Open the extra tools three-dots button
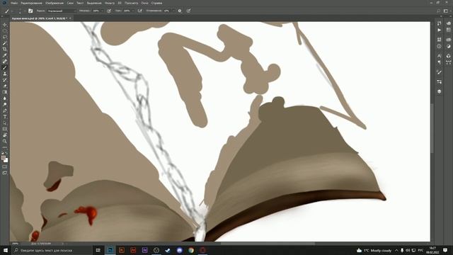 5,147
